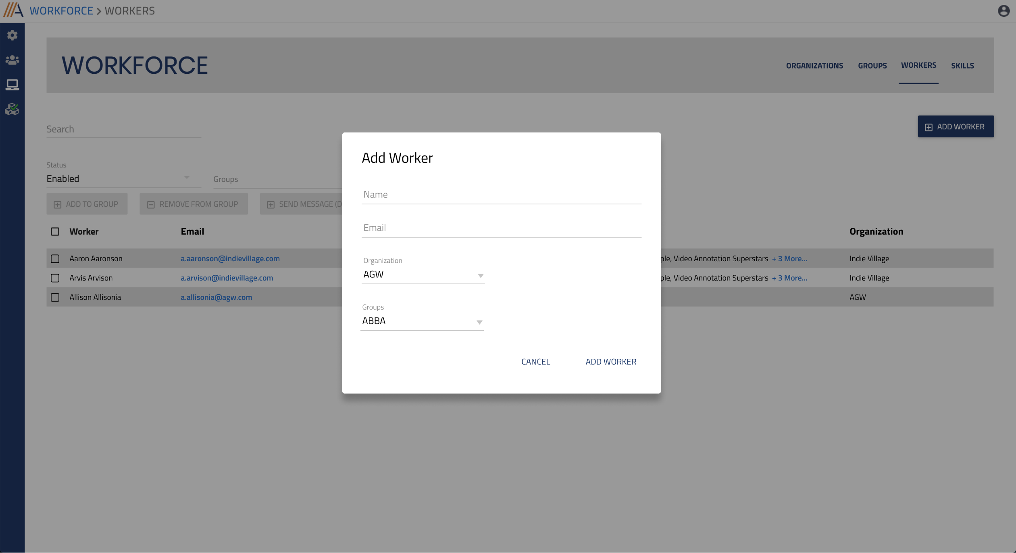Click the Remove From Group button
Screen dimensions: 1016x553
(x=194, y=204)
